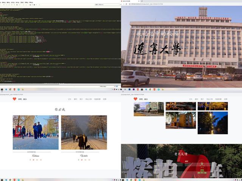Image resolution: width=242 pixels, height=181 pixels.
Task: Open the first menu in the code editor menu bar
Action: point(0,3)
